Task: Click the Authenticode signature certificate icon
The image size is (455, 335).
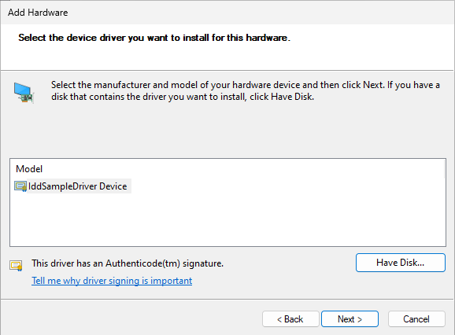Action: (x=16, y=265)
